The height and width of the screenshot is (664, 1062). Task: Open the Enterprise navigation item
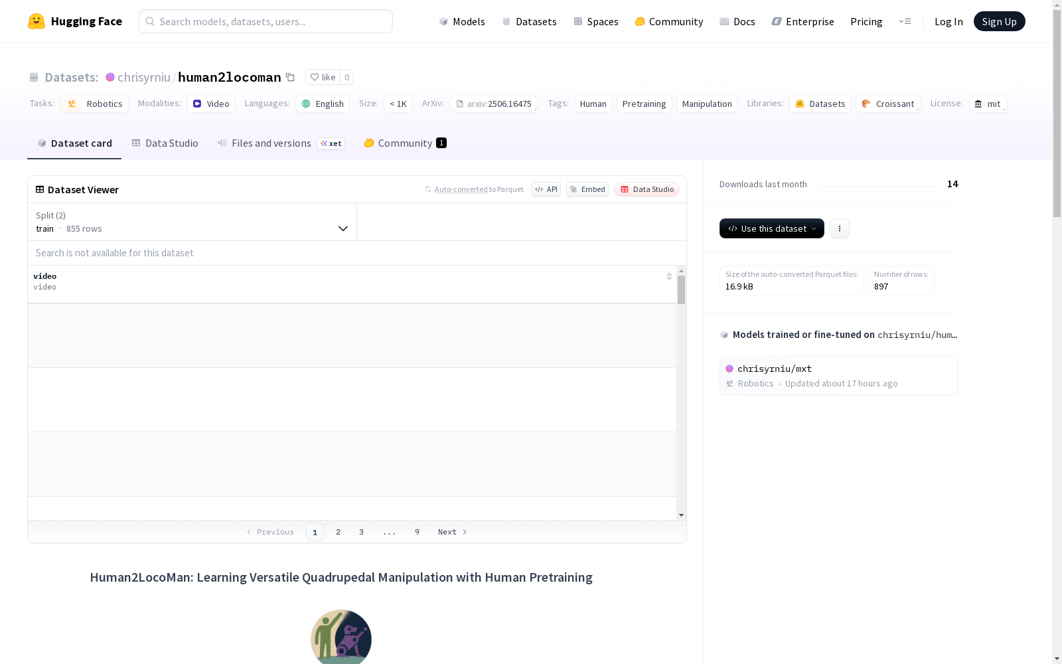tap(803, 21)
